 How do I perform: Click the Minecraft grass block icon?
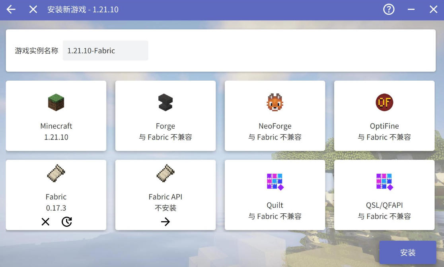(56, 102)
